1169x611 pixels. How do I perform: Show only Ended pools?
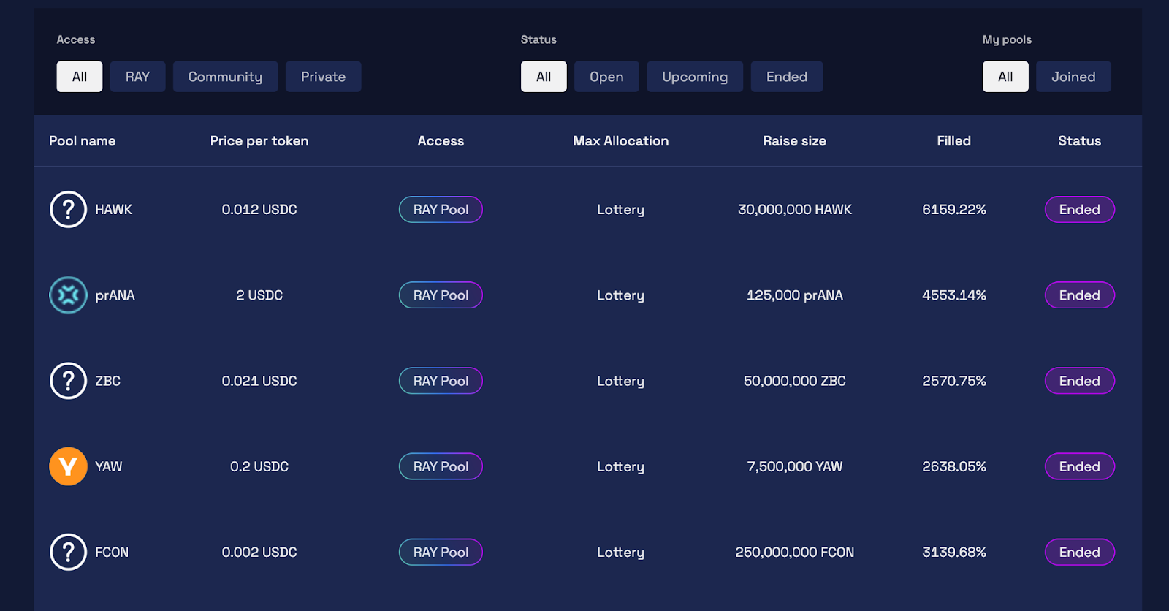787,77
